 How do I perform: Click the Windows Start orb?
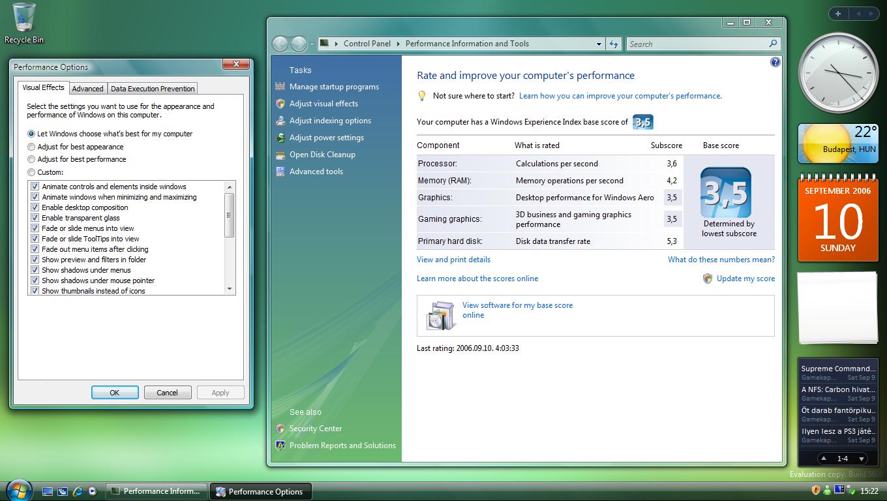[x=18, y=490]
